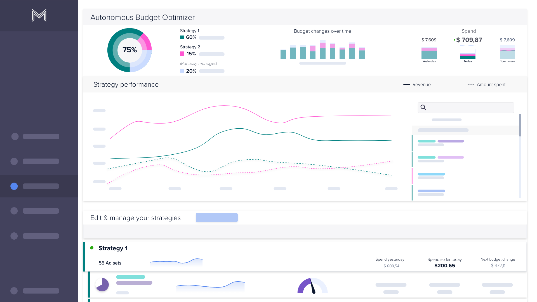Click the strategy search input field
Image resolution: width=537 pixels, height=302 pixels.
[x=470, y=108]
